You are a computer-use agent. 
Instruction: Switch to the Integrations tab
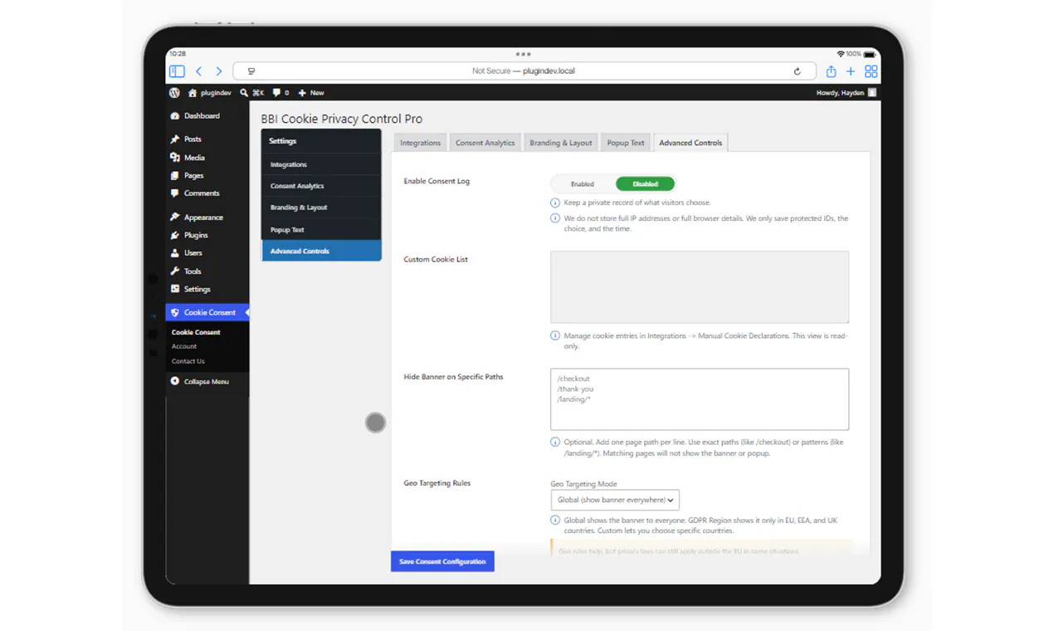[x=420, y=143]
